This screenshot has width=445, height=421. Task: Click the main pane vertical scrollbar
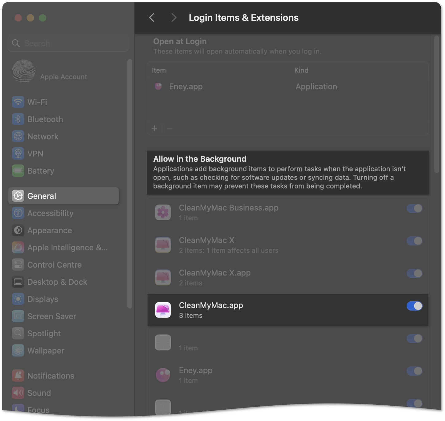coord(437,104)
